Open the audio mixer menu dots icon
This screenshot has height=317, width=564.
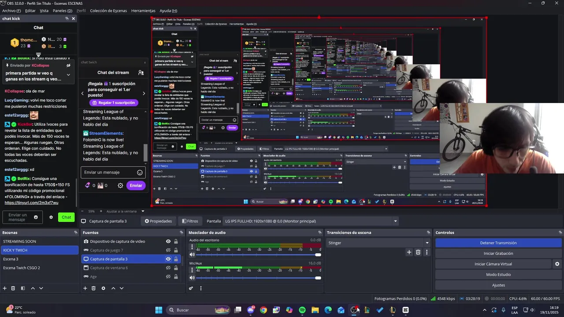point(201,288)
